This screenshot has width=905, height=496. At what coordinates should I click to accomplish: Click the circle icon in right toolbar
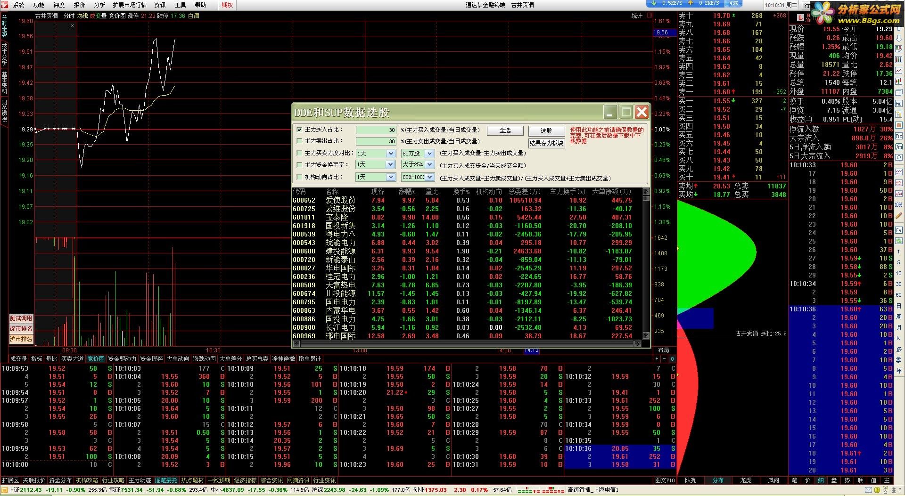pyautogui.click(x=899, y=157)
